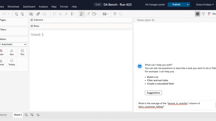
Task: Open the Map menu
Action: tap(54, 7)
